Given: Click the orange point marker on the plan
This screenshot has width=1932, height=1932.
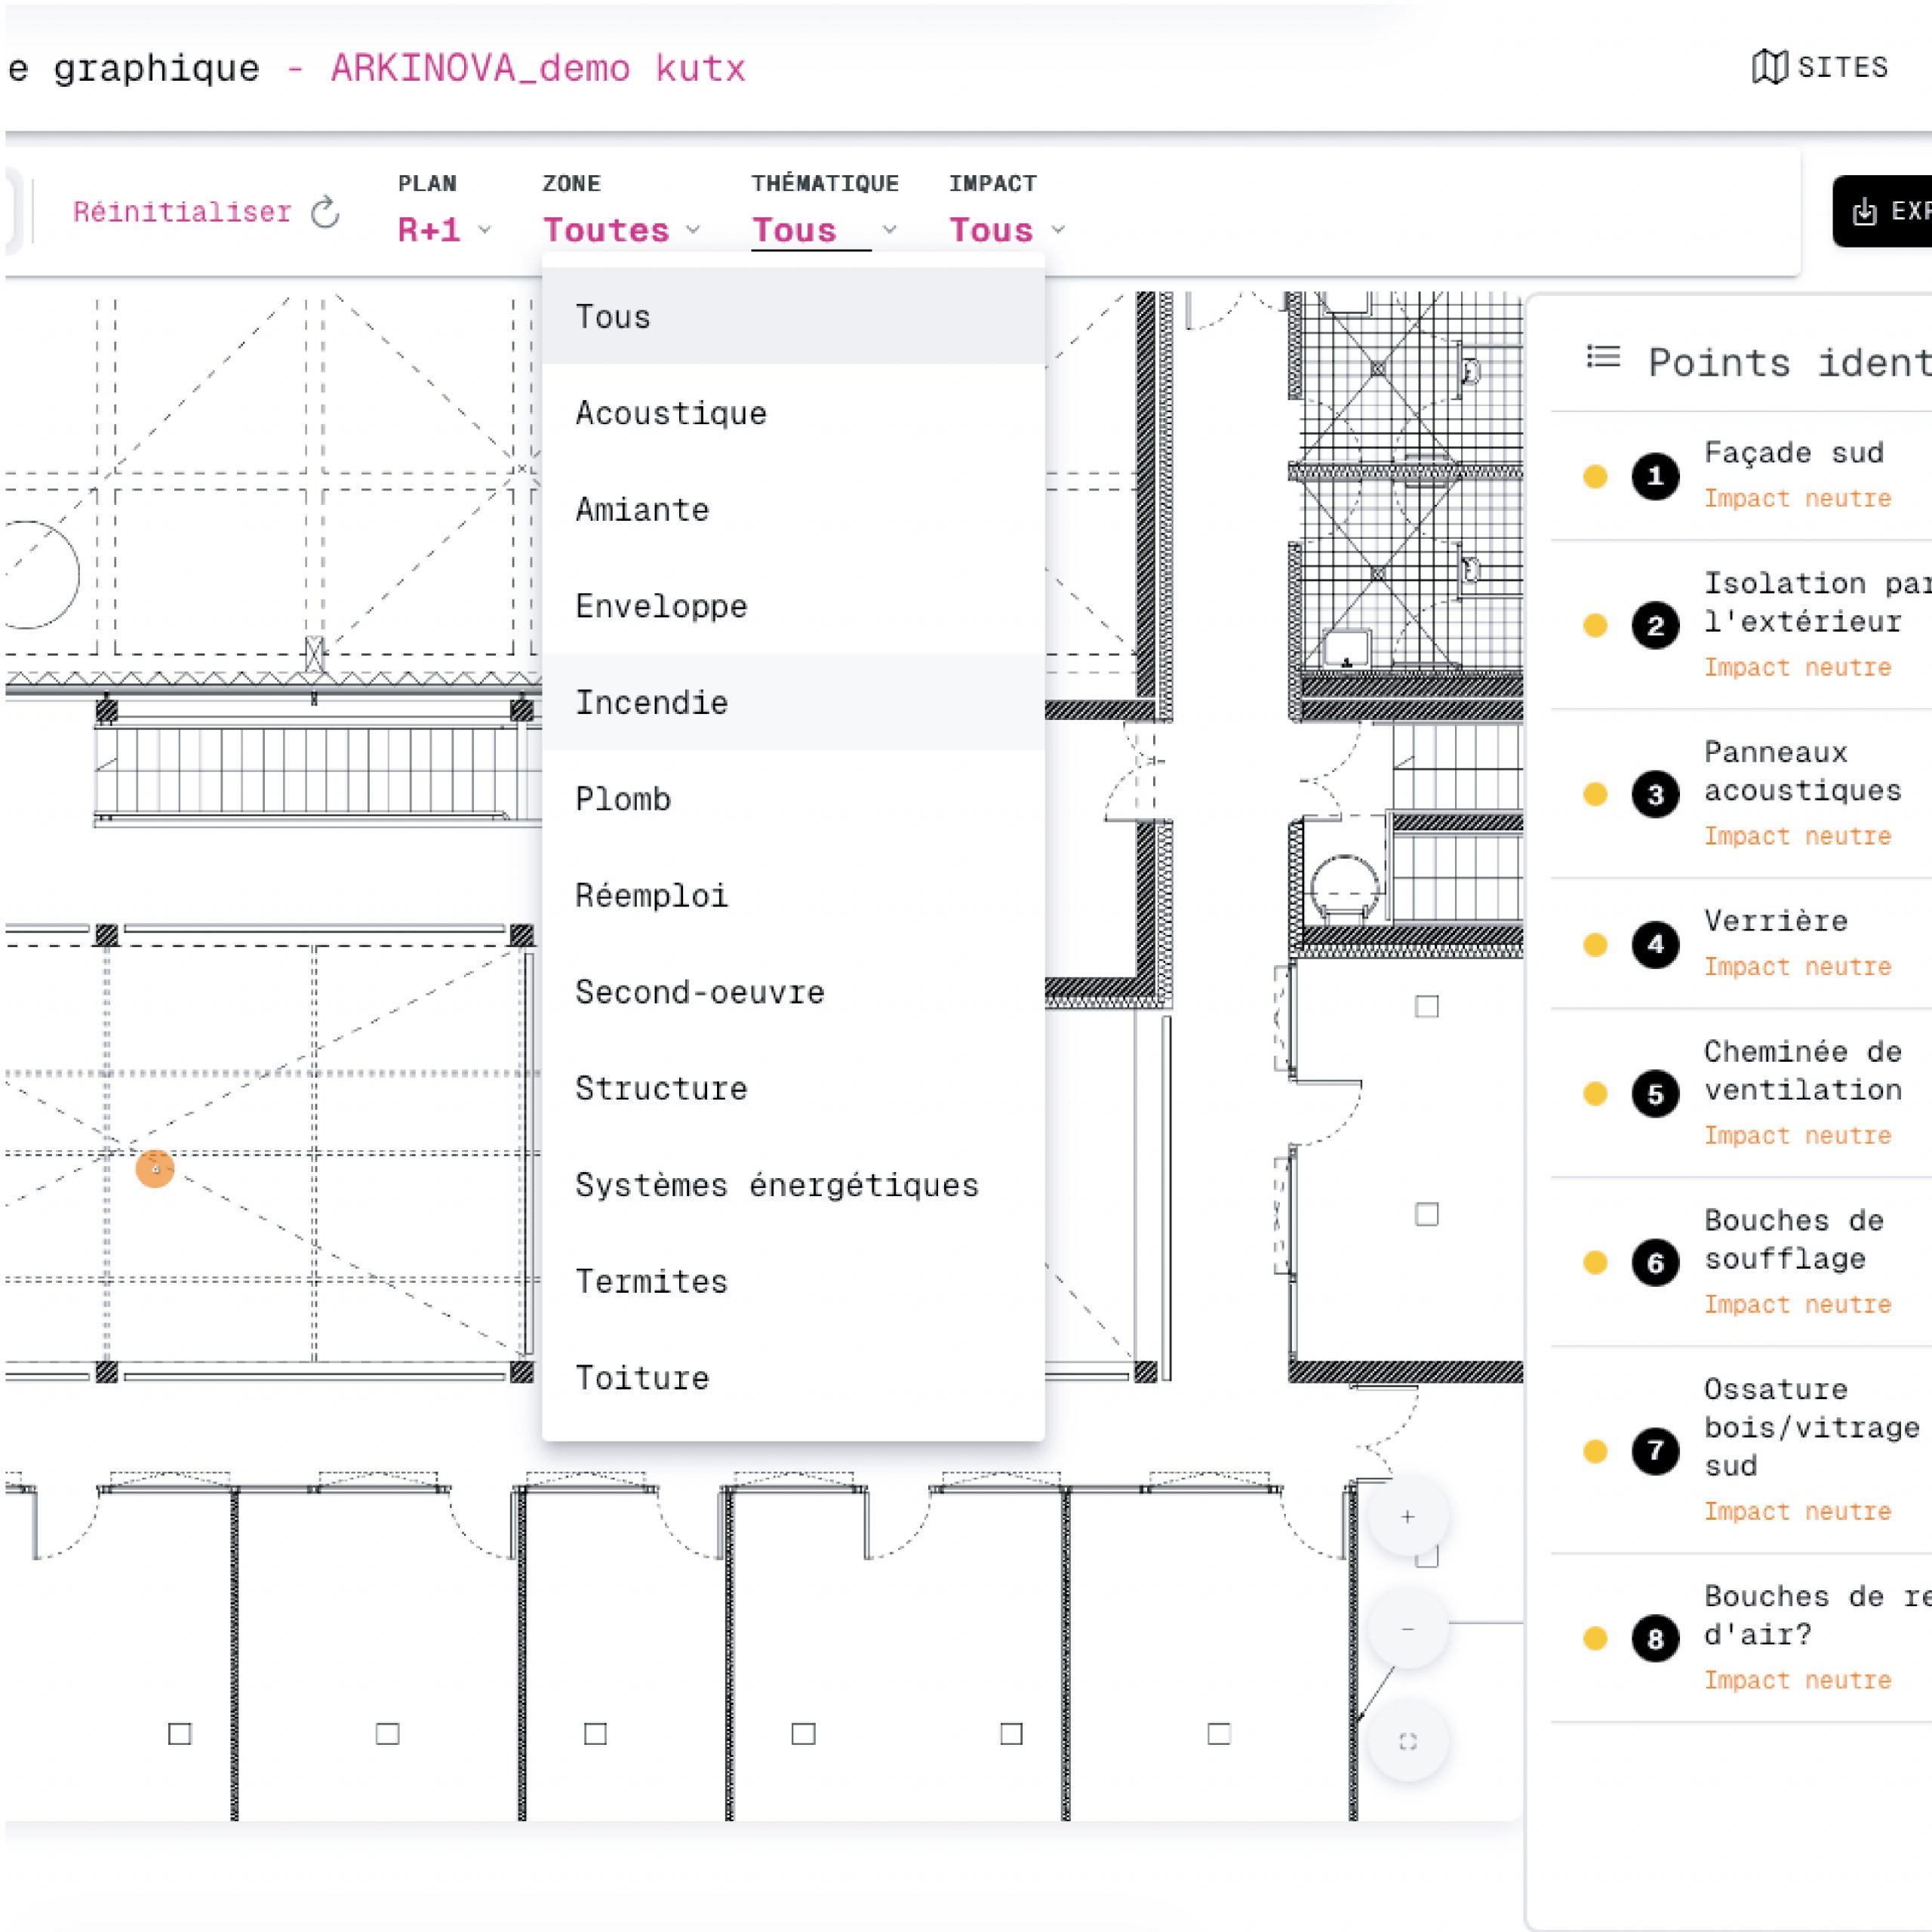Looking at the screenshot, I should click(x=155, y=1168).
